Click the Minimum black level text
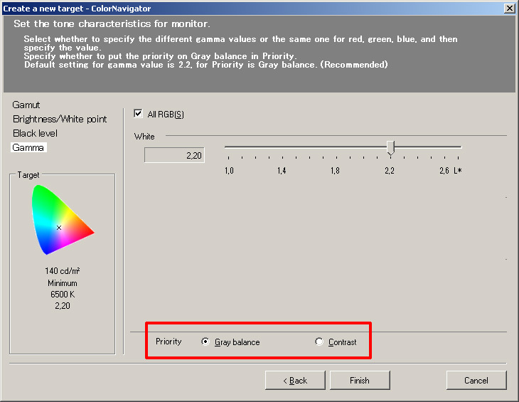519x402 pixels. [x=63, y=283]
